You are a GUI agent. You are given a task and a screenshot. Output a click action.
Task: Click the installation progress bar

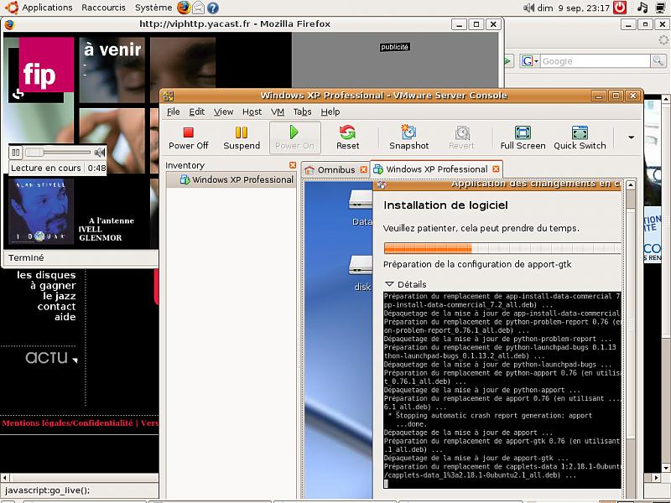click(502, 248)
